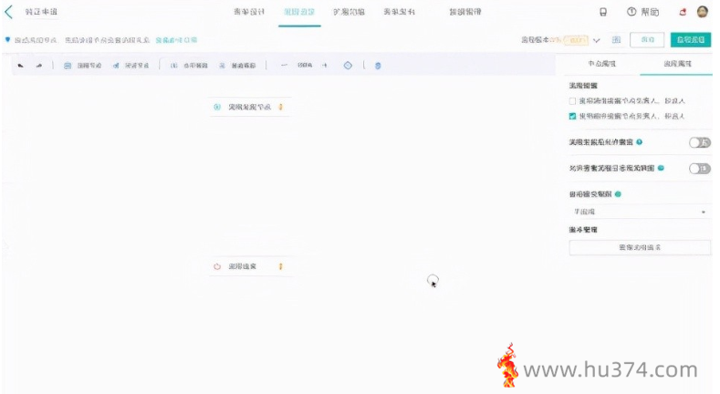Uncheck the ticked second checkbox in properties panel

(572, 116)
